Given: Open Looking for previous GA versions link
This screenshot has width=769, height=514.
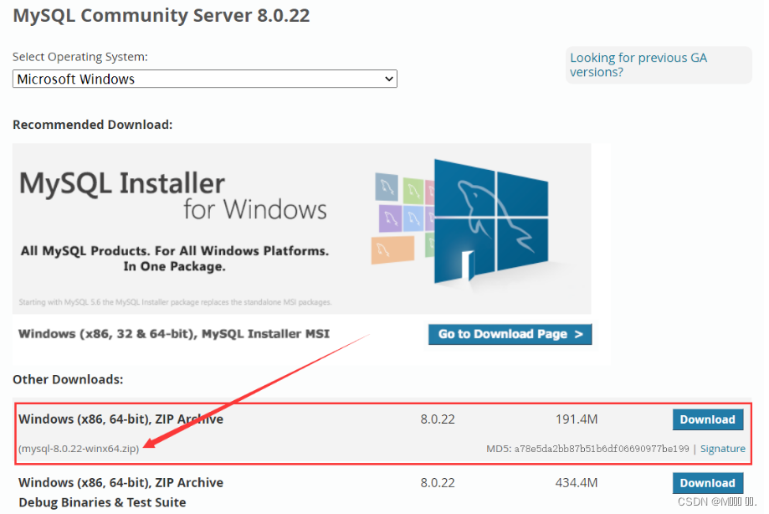Looking at the screenshot, I should pos(638,64).
